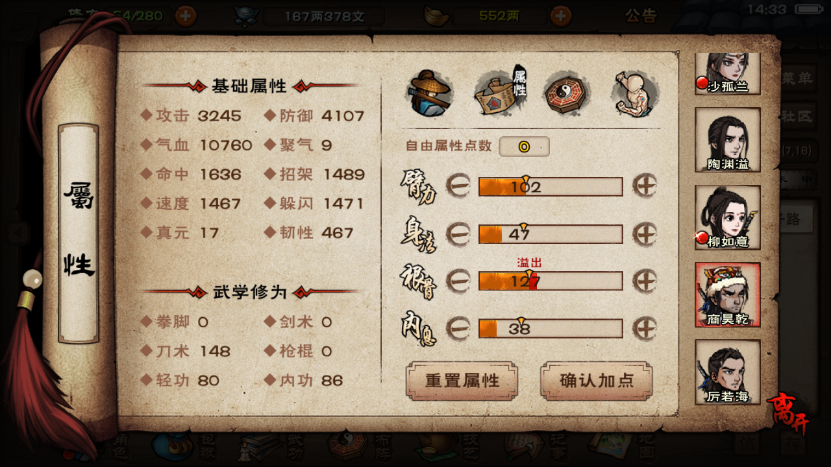Increase 内息 with the plus button
The width and height of the screenshot is (831, 467).
click(645, 328)
